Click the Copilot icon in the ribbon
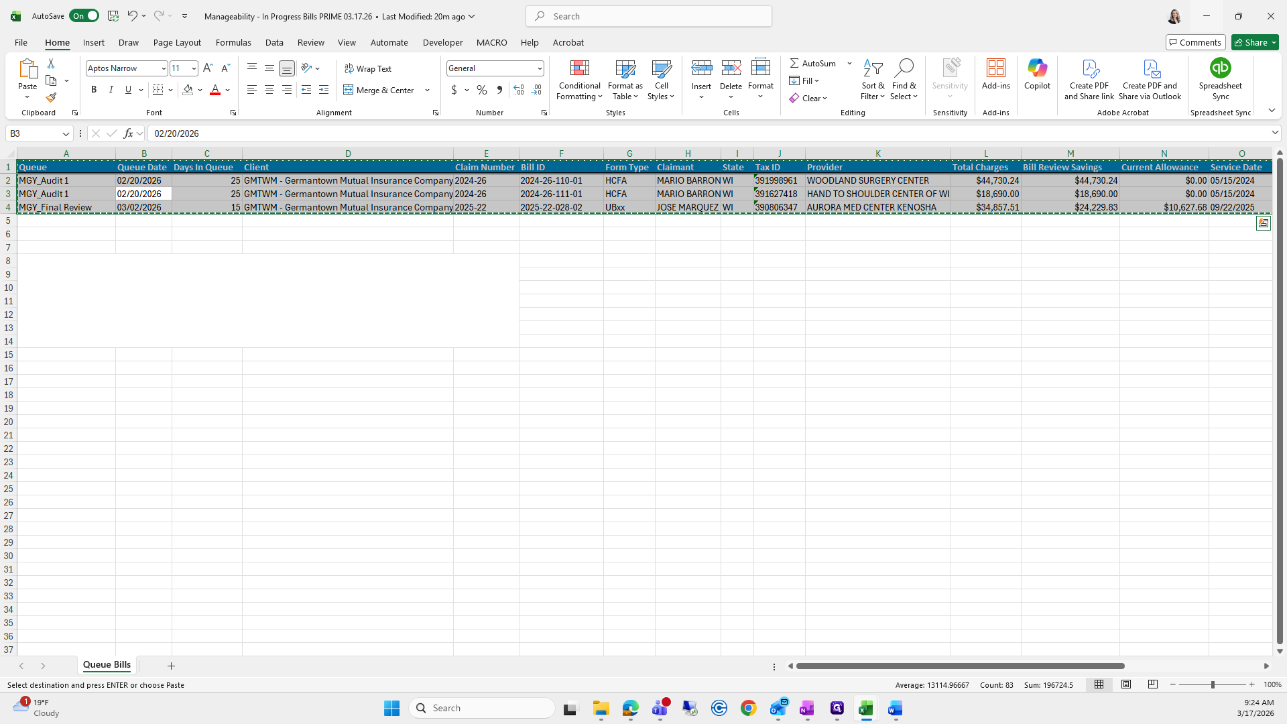Viewport: 1287px width, 724px height. click(1037, 68)
